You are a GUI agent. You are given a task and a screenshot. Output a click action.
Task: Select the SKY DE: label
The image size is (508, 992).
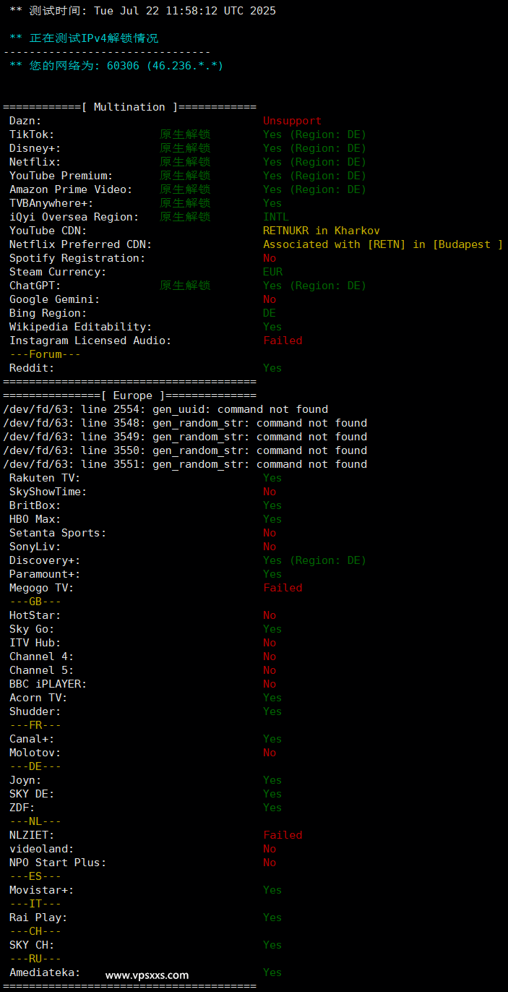tap(32, 794)
